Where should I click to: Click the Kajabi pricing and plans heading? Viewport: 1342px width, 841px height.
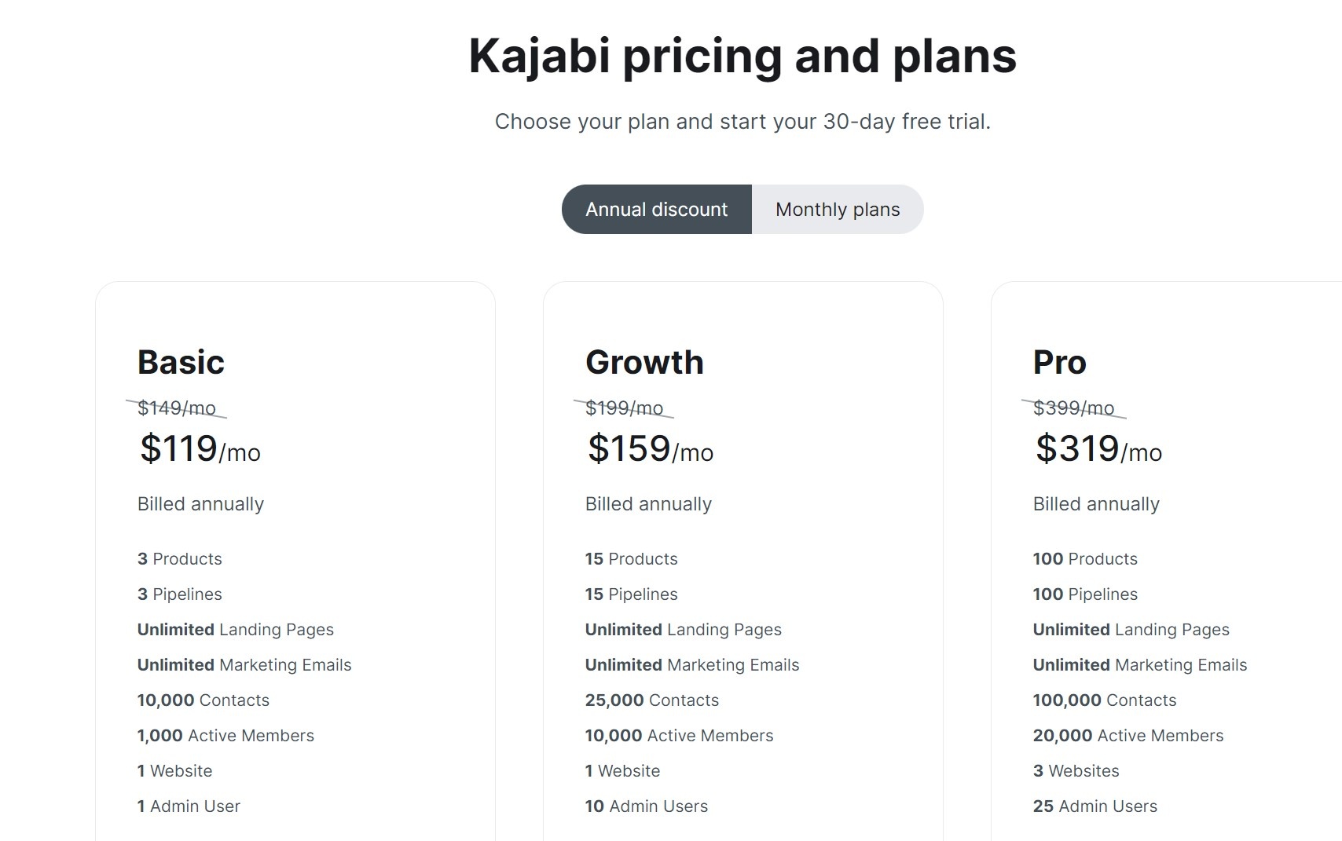coord(742,57)
